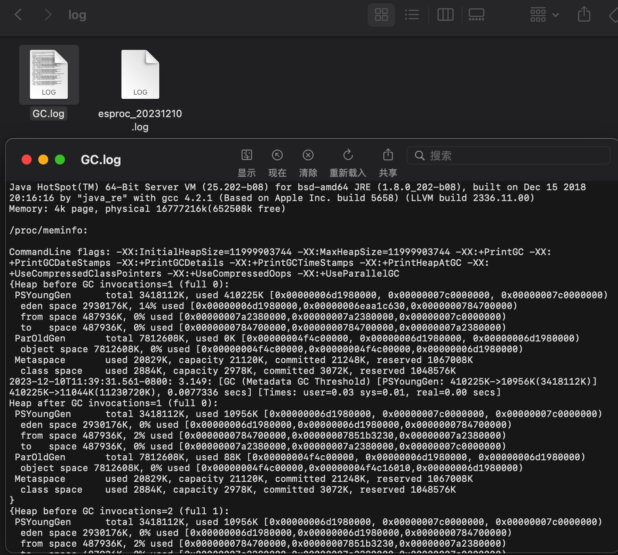Switch Finder to column view
Image resolution: width=618 pixels, height=555 pixels.
[445, 15]
